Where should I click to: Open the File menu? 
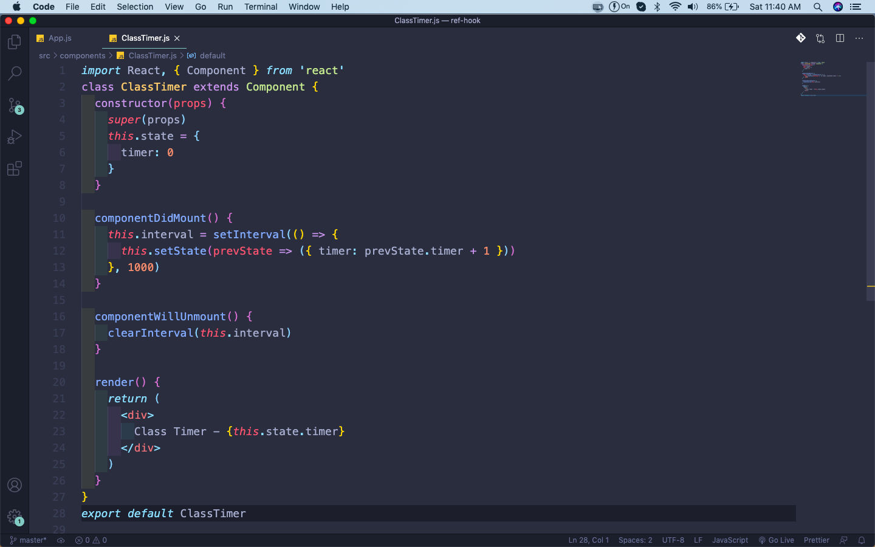pos(72,7)
